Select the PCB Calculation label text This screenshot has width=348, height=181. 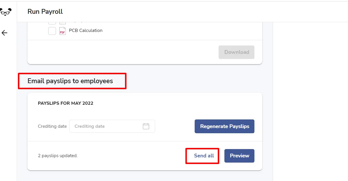85,31
